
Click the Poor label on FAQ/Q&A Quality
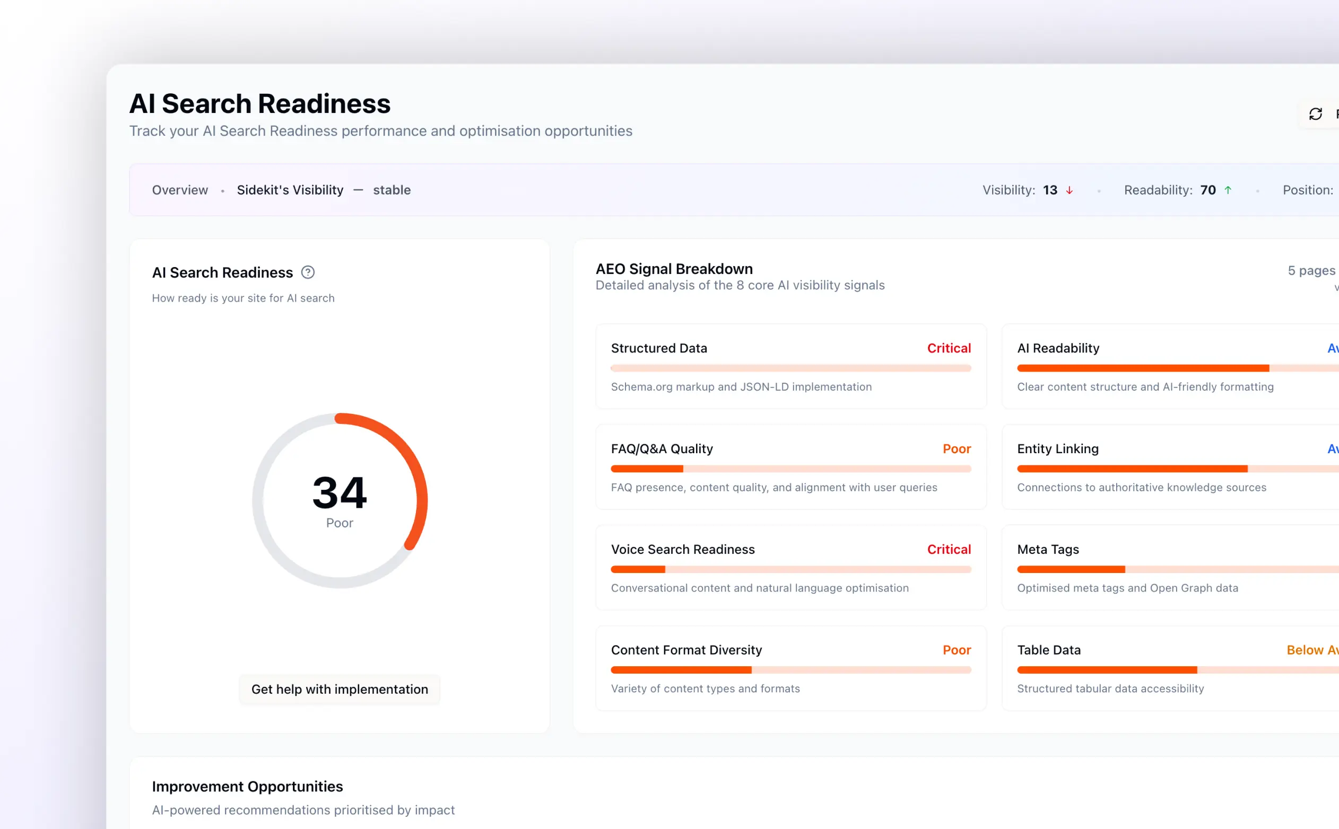pyautogui.click(x=956, y=449)
